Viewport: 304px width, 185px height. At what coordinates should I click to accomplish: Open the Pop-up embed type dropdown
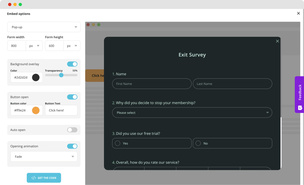(44, 27)
